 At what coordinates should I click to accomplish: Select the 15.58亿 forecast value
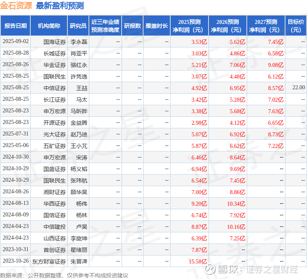tap(198, 261)
